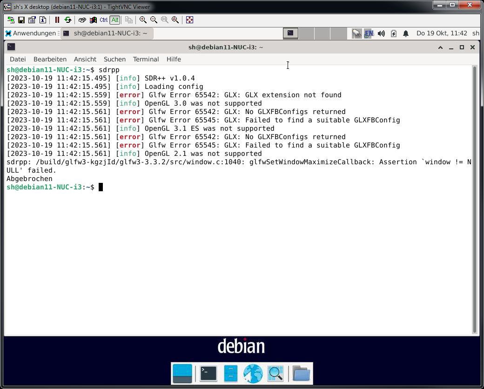484x389 pixels.
Task: Show connection info via the 'i' icon
Action: pyautogui.click(x=43, y=20)
